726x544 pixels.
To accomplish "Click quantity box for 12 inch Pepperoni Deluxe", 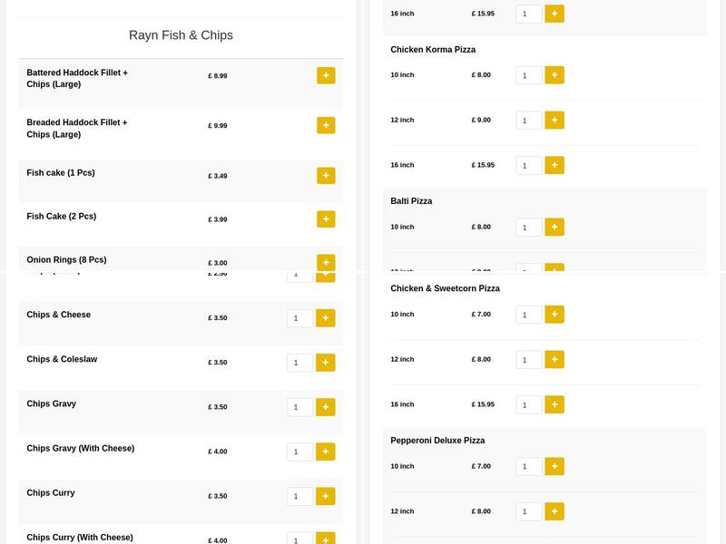I will click(x=528, y=511).
